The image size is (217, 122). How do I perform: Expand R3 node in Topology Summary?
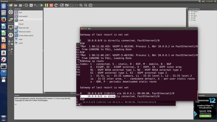point(190,20)
